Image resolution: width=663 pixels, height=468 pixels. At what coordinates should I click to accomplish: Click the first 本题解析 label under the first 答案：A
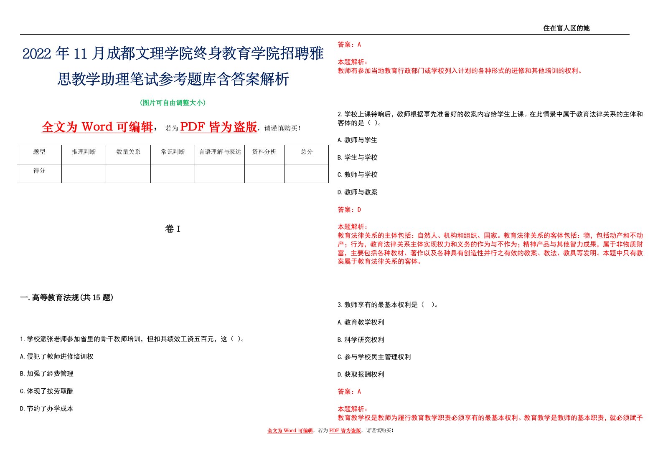[x=353, y=62]
